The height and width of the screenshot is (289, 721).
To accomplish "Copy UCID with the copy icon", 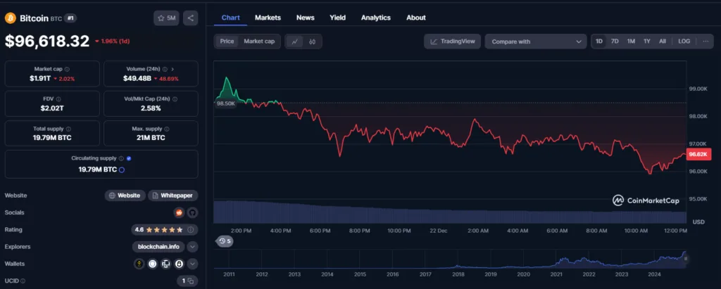I will (191, 281).
